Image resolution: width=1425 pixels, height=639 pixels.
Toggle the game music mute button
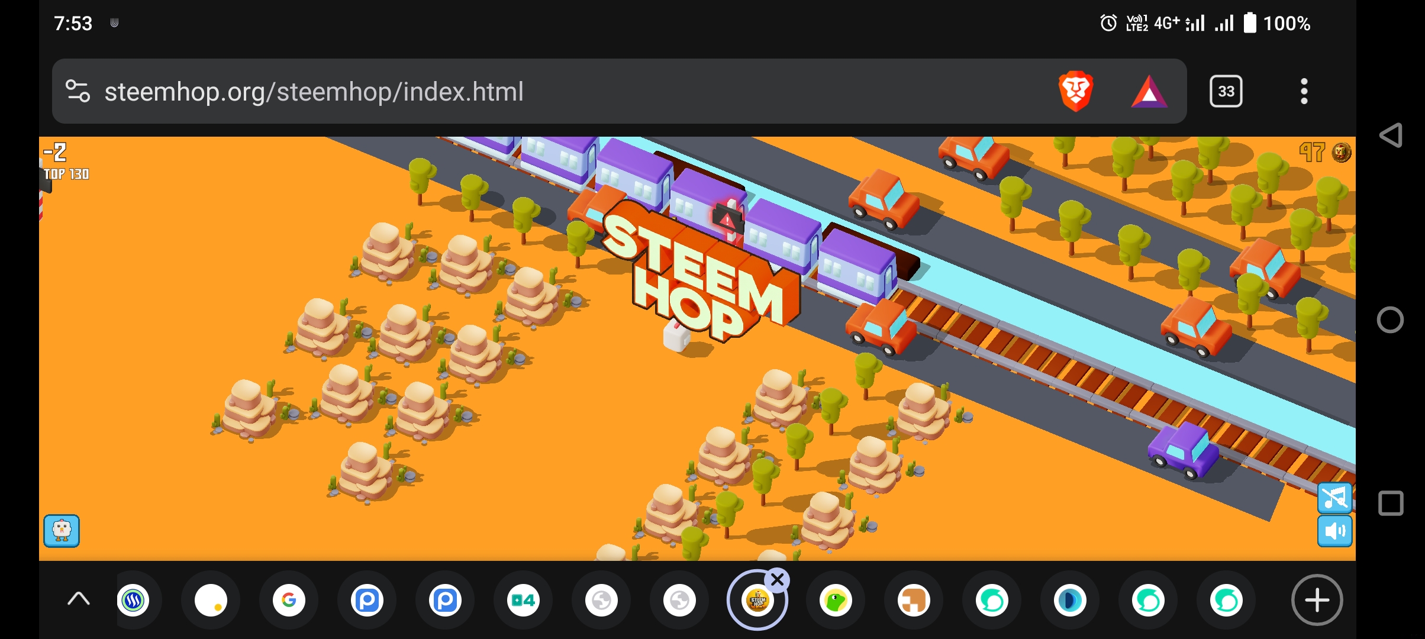click(x=1334, y=498)
